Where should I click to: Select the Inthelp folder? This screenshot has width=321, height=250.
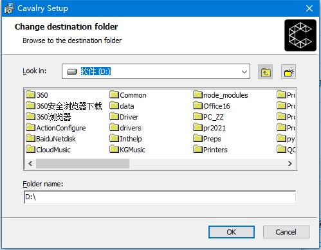click(125, 139)
